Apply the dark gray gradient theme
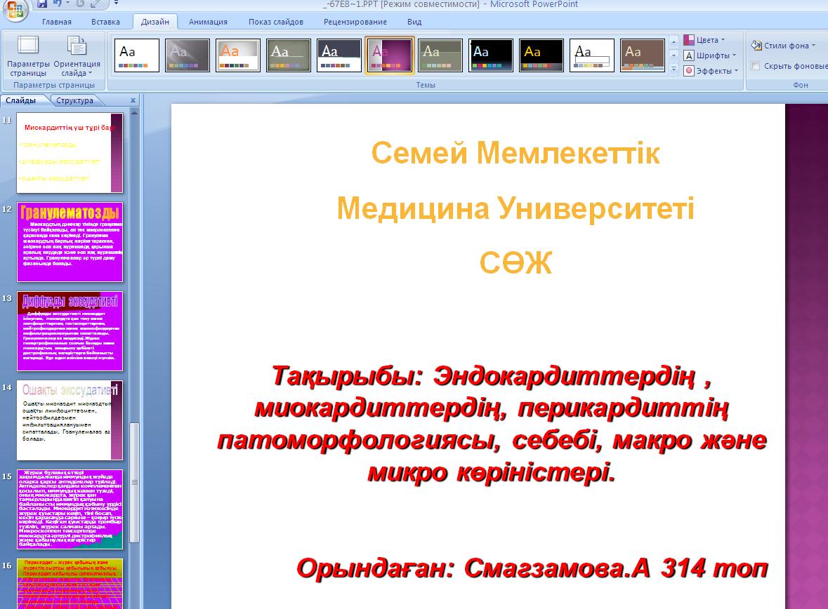 (x=188, y=55)
